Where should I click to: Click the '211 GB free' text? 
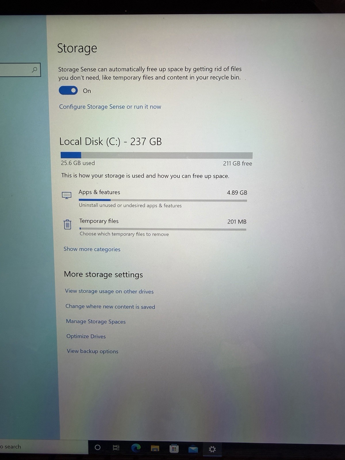tap(237, 163)
